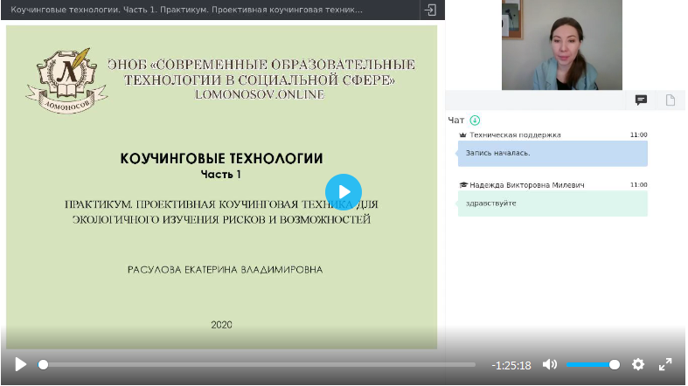The image size is (688, 386).
Task: Click the presenter webcam video
Action: pos(561,45)
